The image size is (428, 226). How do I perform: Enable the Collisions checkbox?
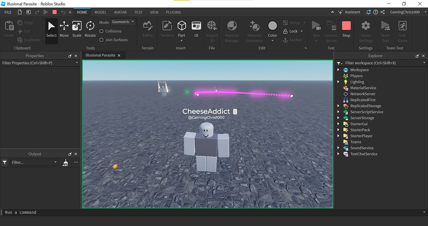coord(102,31)
